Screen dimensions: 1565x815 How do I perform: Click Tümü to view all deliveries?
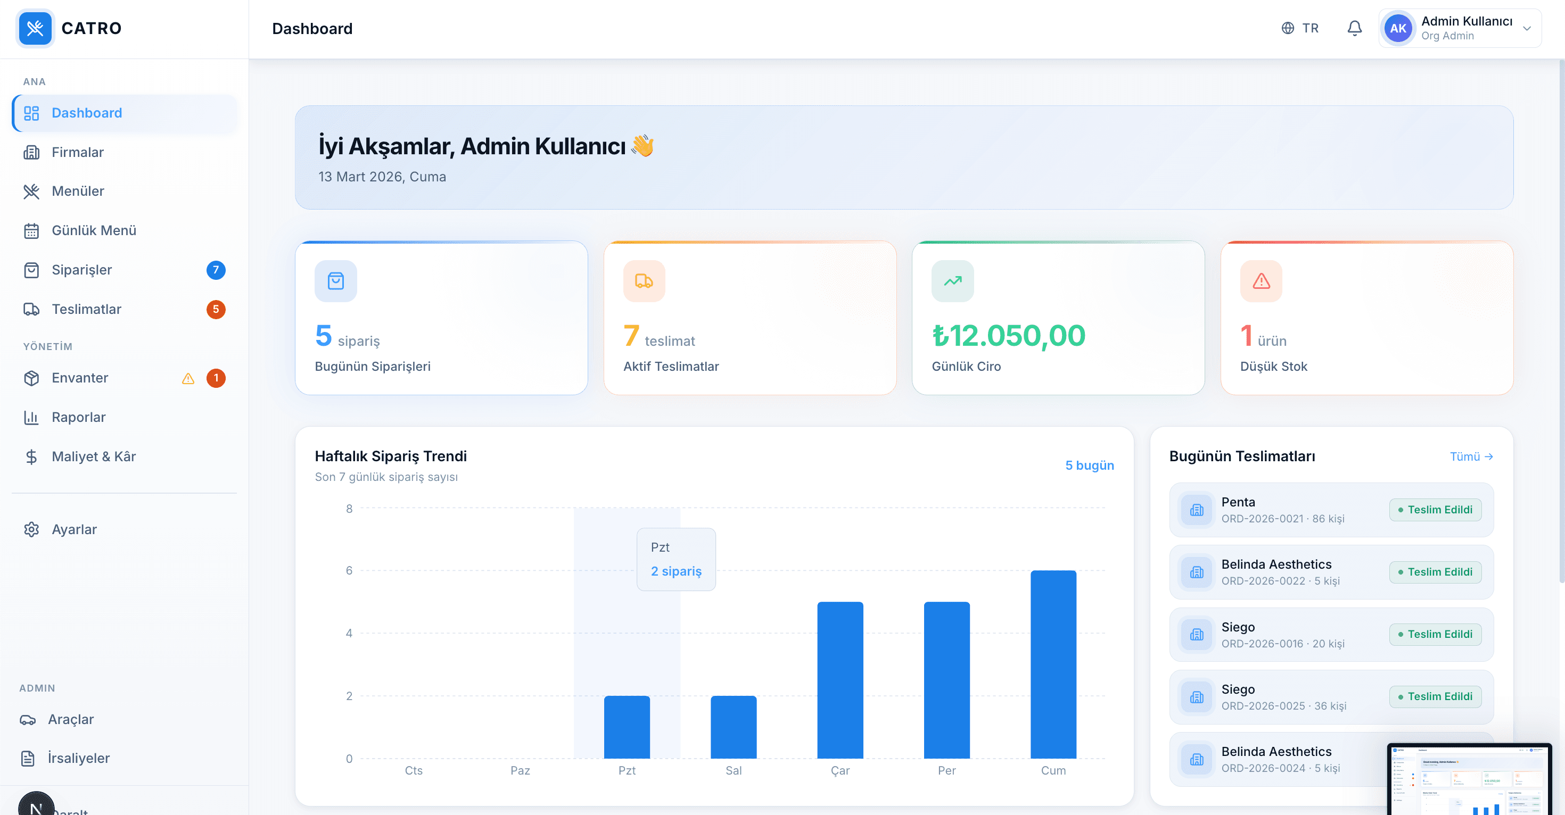coord(1471,456)
